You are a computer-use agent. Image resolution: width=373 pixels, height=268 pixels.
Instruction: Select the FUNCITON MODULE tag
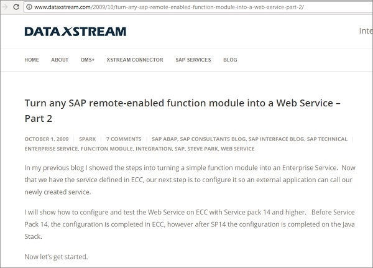click(106, 149)
